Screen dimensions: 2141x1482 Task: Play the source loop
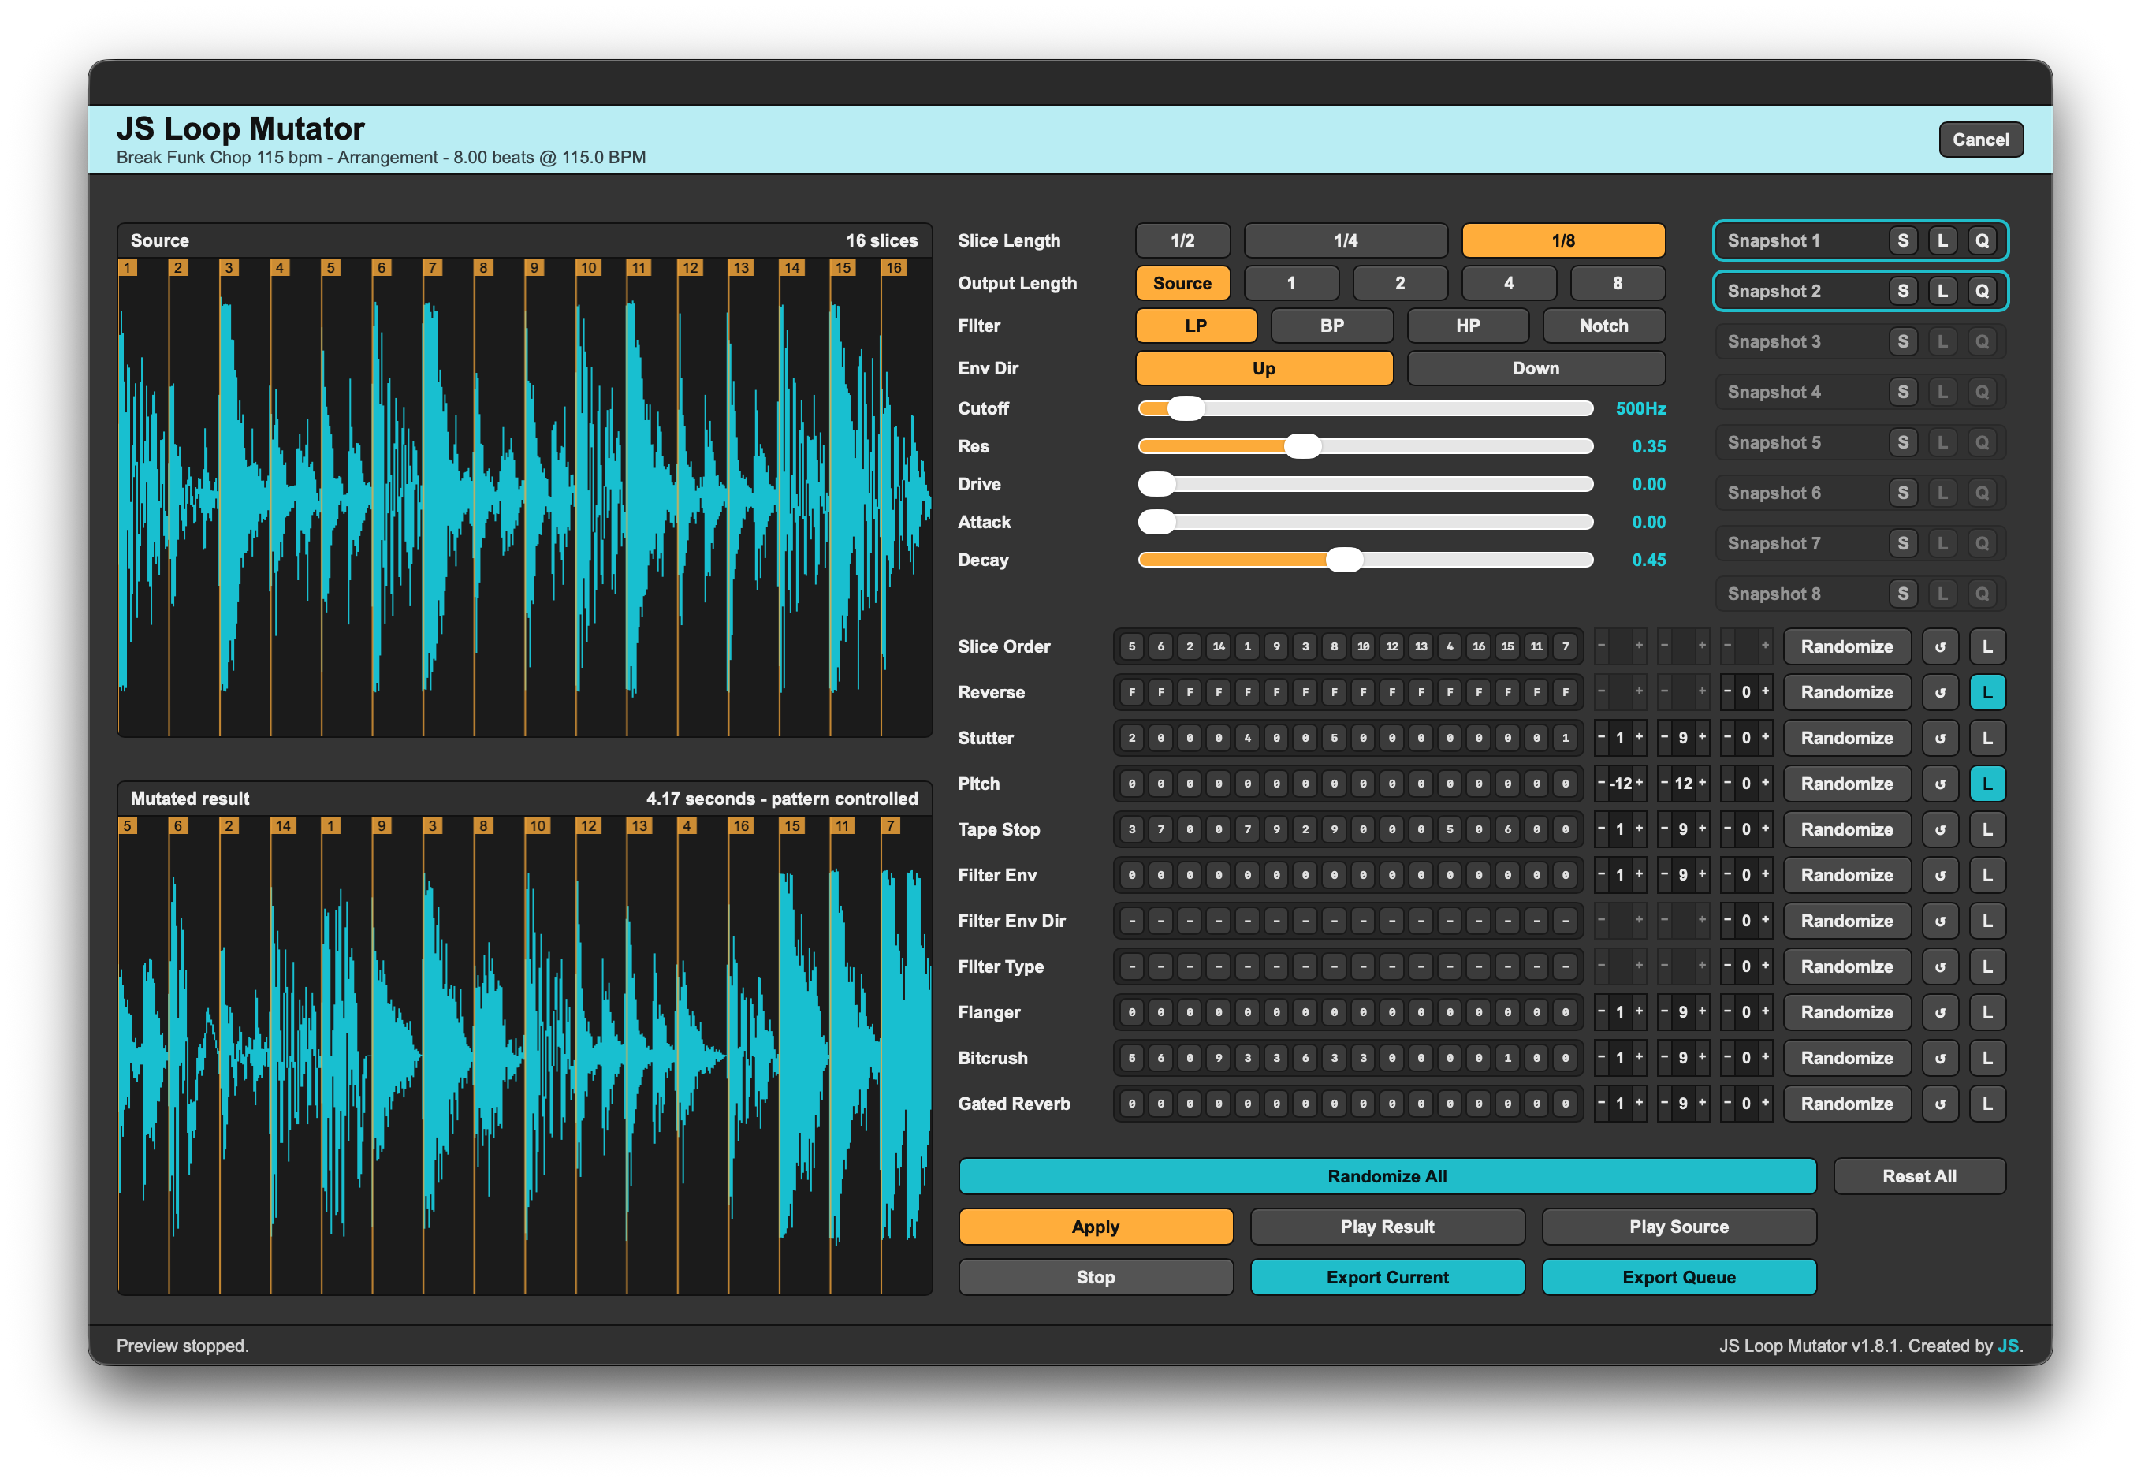(1678, 1227)
